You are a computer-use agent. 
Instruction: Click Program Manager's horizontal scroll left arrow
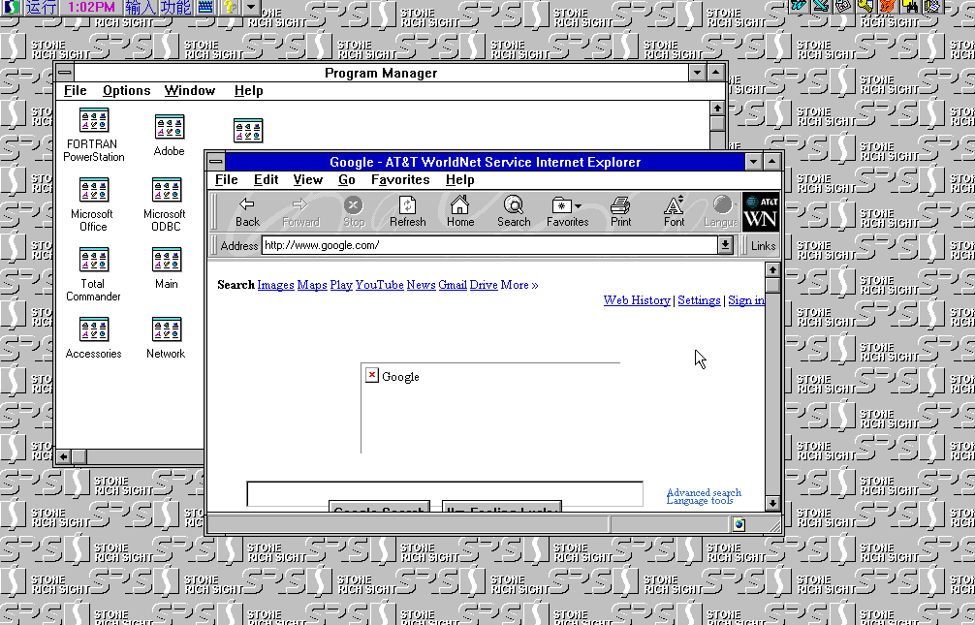[63, 456]
